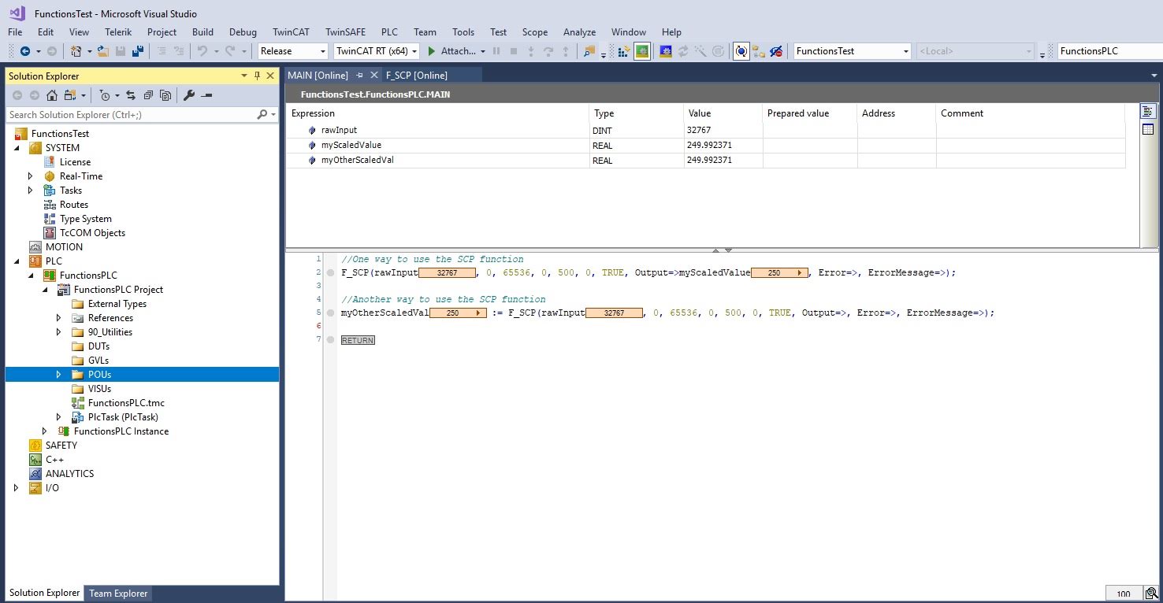The width and height of the screenshot is (1163, 603).
Task: Switch to the F_SCP [Online] tab
Action: click(x=417, y=76)
